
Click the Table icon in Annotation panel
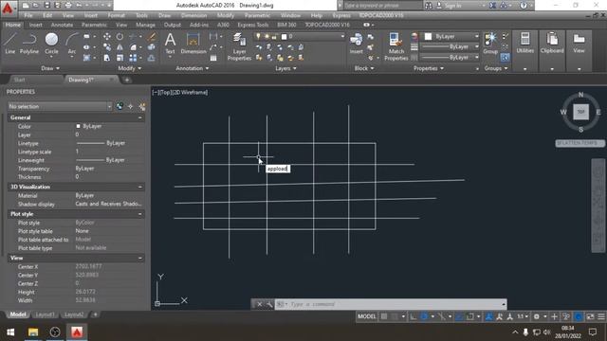click(x=213, y=58)
